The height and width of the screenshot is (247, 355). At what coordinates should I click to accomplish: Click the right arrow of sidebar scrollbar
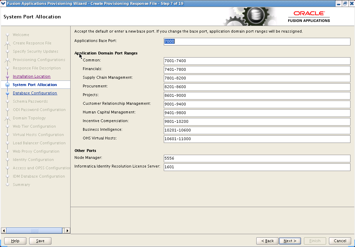pos(67,230)
